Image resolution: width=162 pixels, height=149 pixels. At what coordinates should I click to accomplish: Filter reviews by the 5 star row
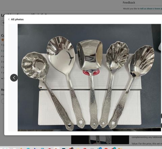pyautogui.click(x=2, y=51)
